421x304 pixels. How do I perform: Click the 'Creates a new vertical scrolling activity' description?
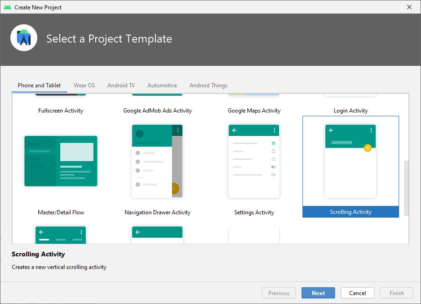click(59, 267)
